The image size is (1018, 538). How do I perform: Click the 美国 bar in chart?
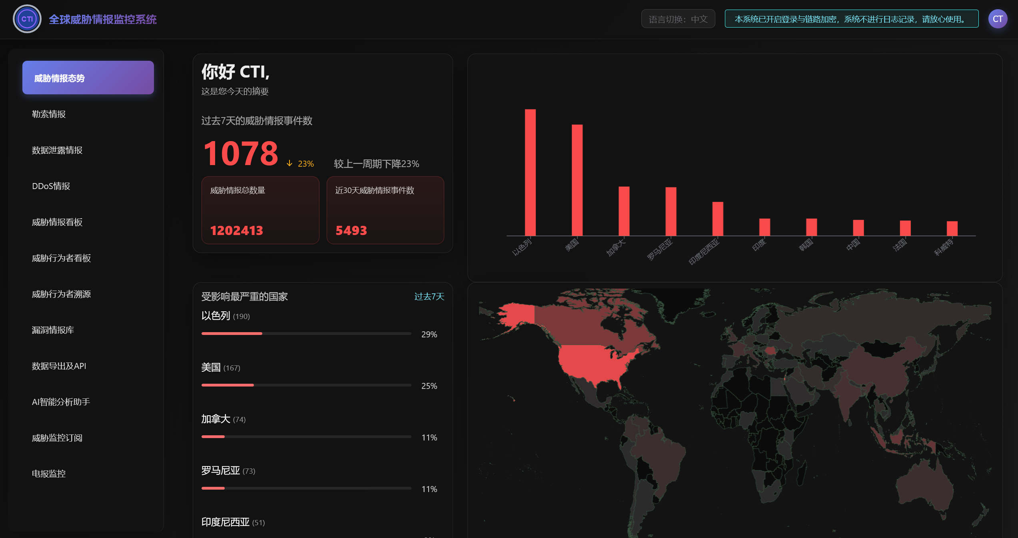577,180
